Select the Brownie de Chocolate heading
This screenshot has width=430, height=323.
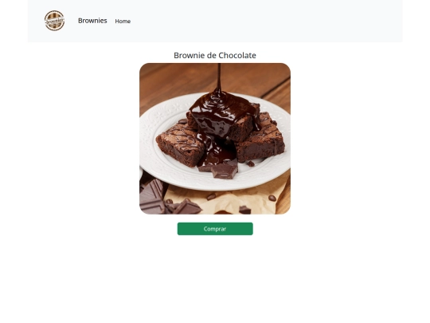click(x=215, y=55)
